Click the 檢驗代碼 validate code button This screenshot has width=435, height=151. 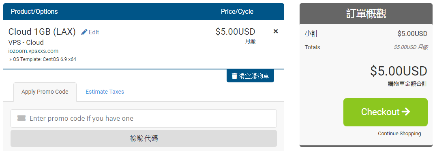click(144, 138)
